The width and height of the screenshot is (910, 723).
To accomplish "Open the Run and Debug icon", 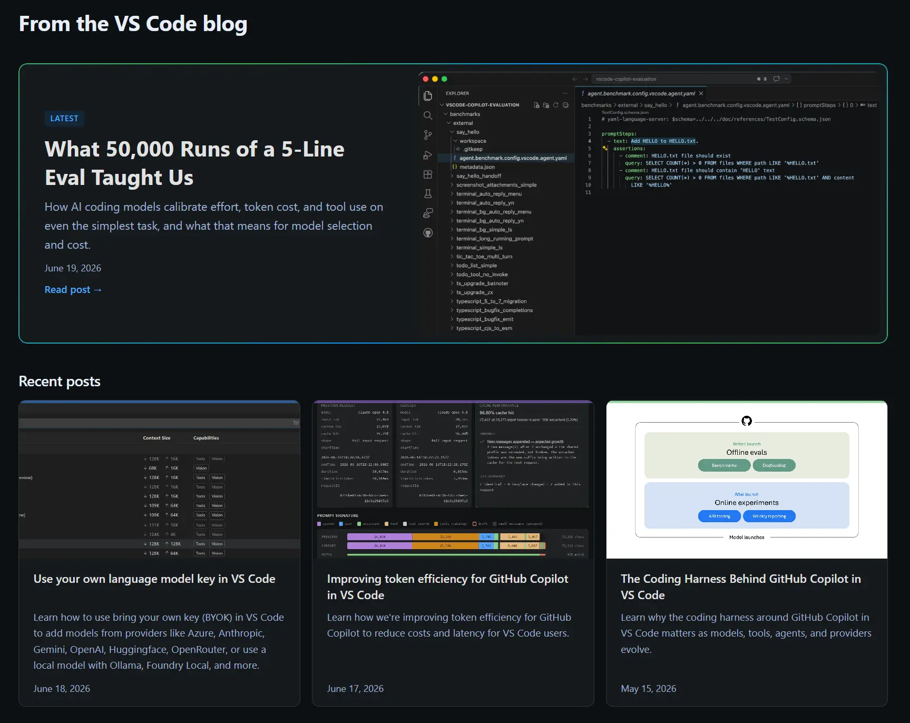I will tap(428, 155).
